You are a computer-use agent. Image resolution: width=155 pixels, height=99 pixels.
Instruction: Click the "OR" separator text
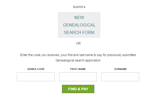click(x=78, y=43)
